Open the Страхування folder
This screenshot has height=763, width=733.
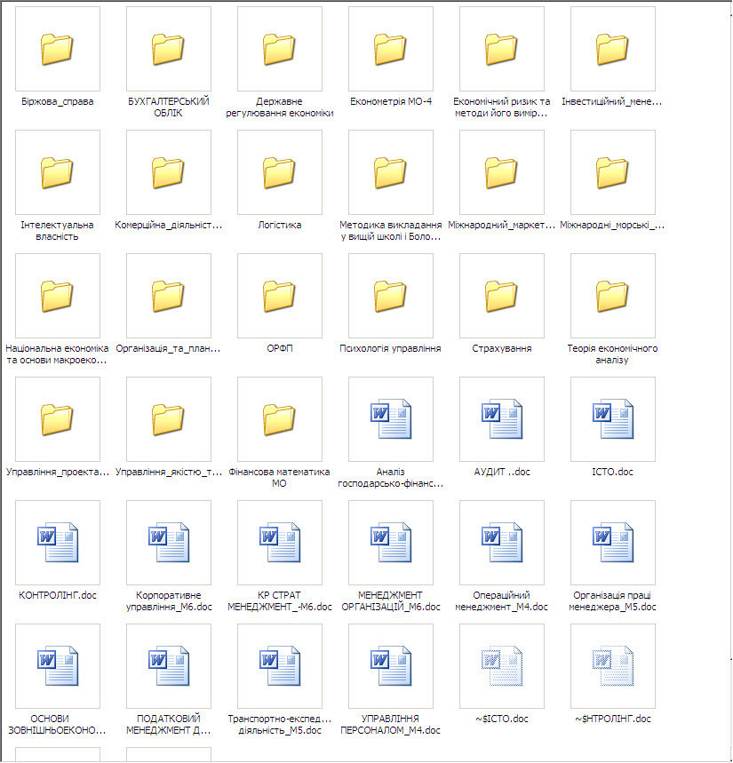coord(502,296)
